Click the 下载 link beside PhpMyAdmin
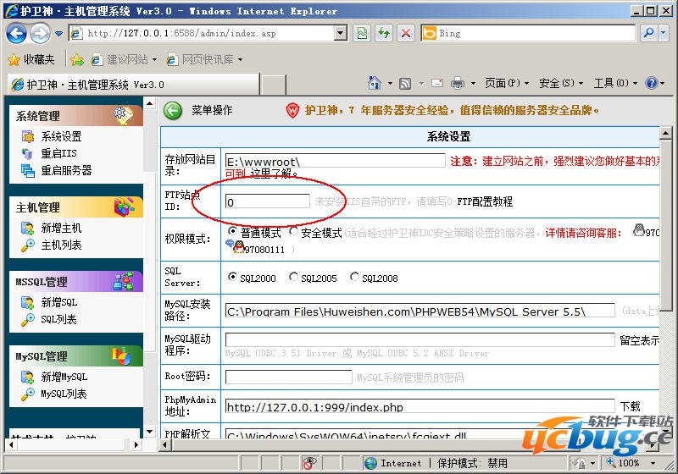678x474 pixels. 630,406
